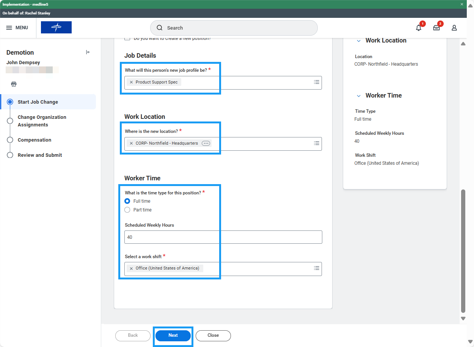
Task: Check the create a new position checkbox
Action: pos(127,38)
